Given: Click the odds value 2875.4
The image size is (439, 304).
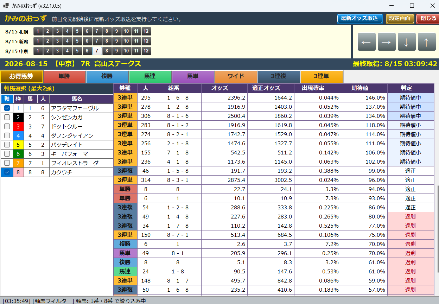Looking at the screenshot, I should click(237, 180).
